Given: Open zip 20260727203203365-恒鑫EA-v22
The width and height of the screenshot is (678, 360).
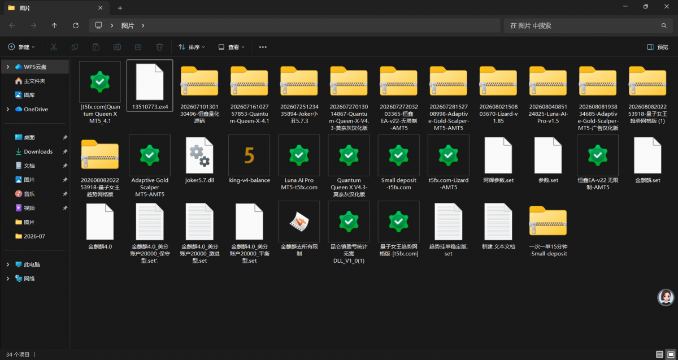Looking at the screenshot, I should click(398, 98).
